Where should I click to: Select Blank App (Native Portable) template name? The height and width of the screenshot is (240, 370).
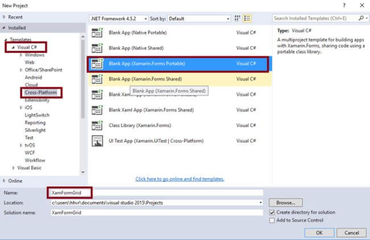(x=138, y=32)
